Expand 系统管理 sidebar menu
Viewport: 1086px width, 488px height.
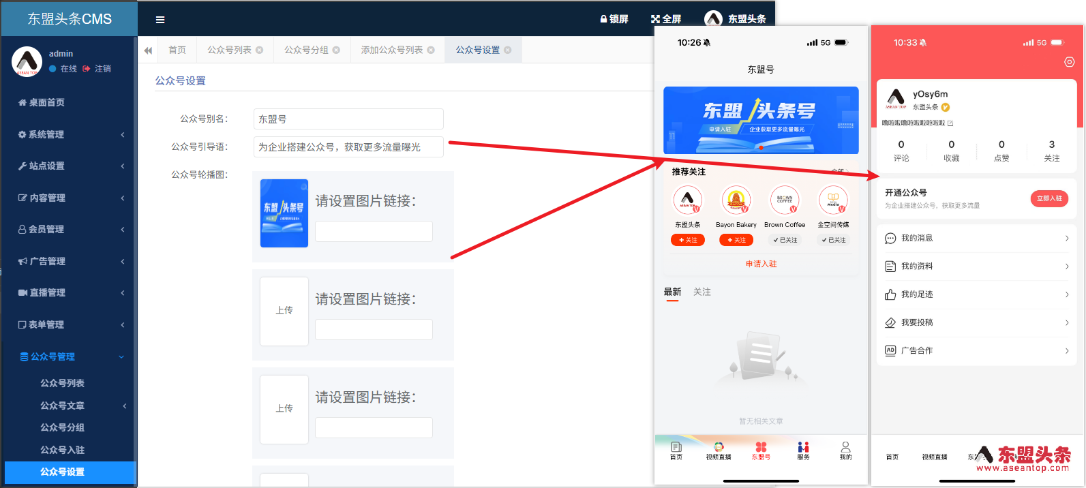coord(69,134)
